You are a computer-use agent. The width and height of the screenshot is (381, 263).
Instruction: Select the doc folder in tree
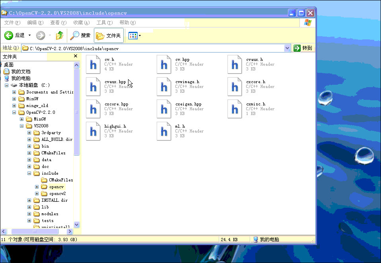click(x=45, y=166)
